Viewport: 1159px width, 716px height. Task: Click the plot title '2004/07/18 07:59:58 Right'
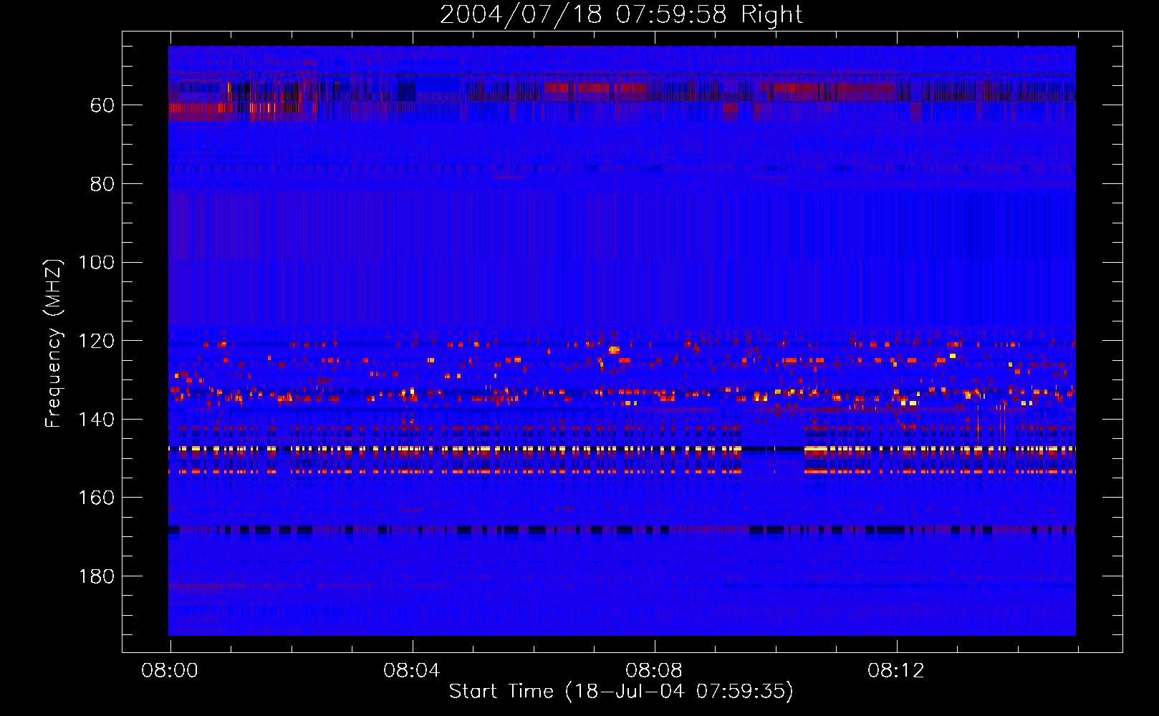coord(621,14)
